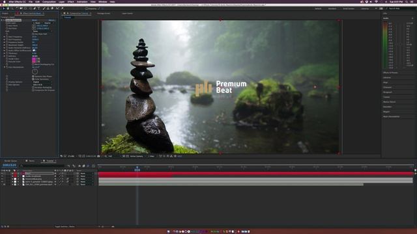The height and width of the screenshot is (234, 417).
Task: Expand the Start Frequency property
Action: (x=4, y=37)
